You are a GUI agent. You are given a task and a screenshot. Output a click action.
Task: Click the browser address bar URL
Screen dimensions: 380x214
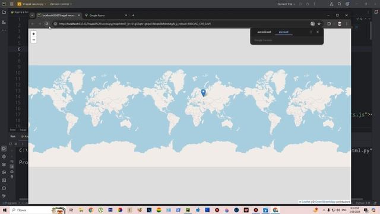(135, 24)
